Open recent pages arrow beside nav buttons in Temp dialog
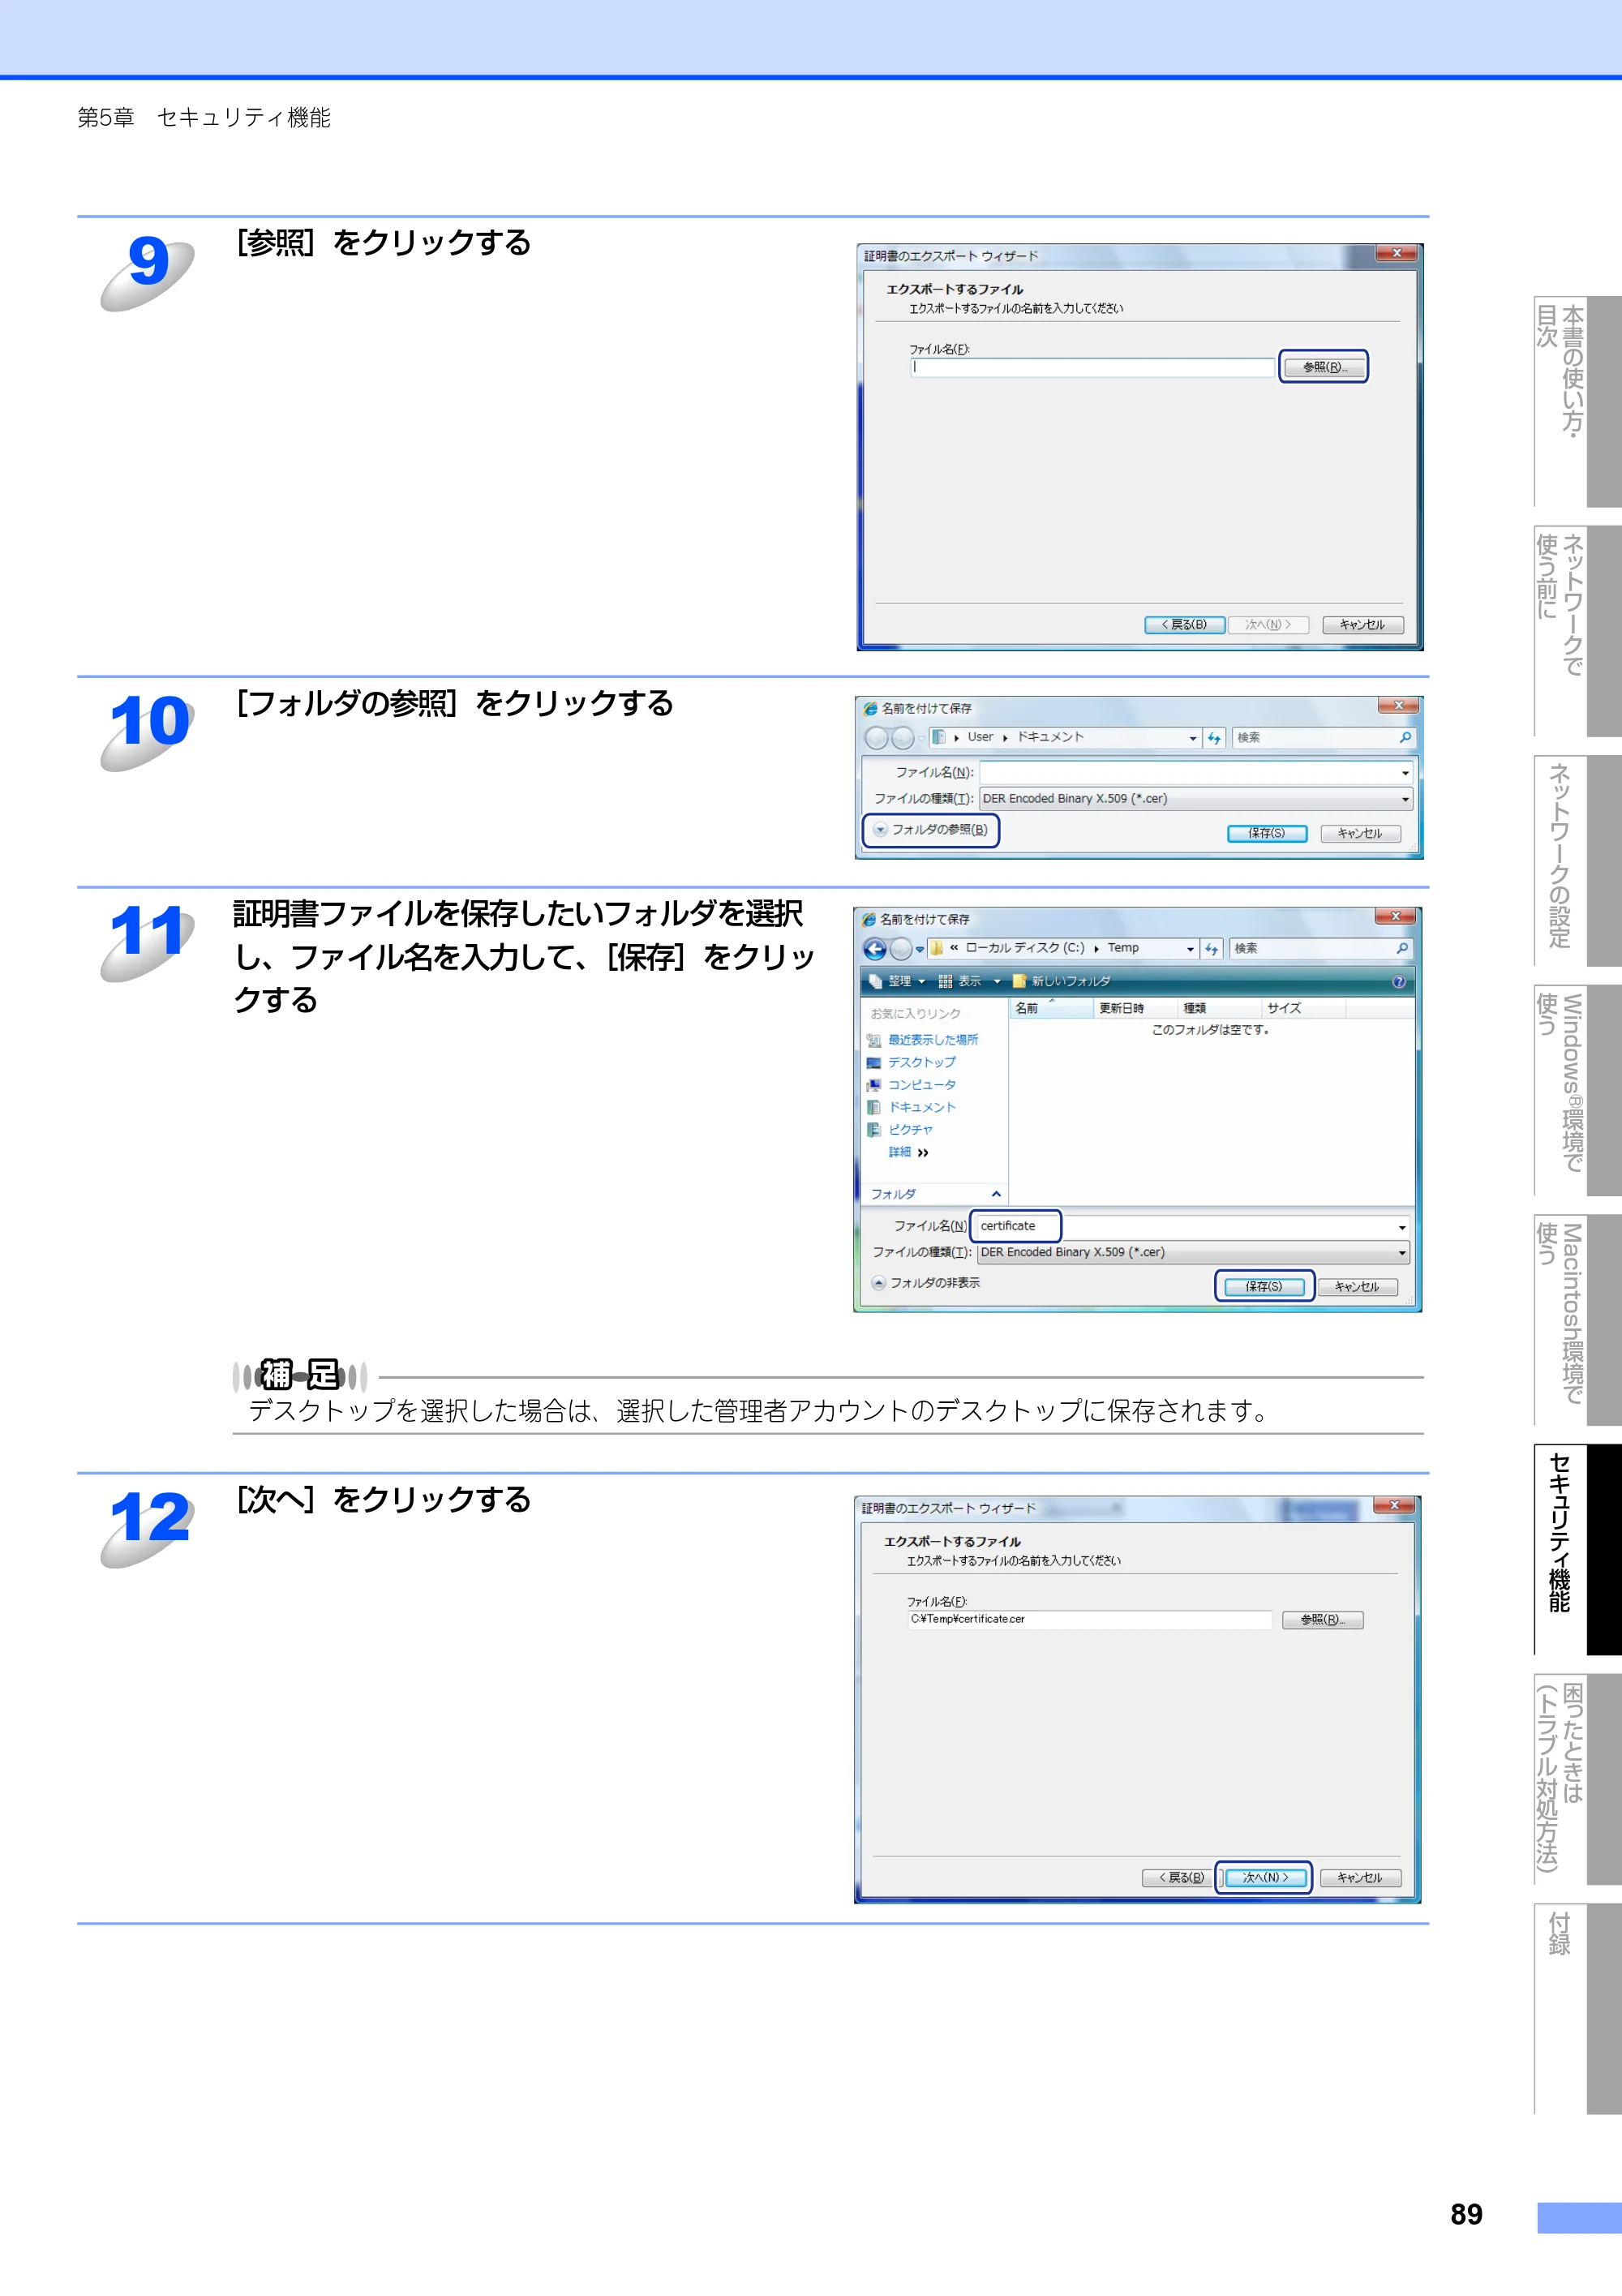This screenshot has height=2296, width=1622. tap(920, 949)
